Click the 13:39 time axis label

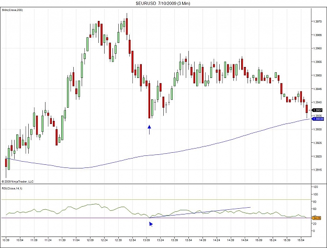tap(174, 240)
